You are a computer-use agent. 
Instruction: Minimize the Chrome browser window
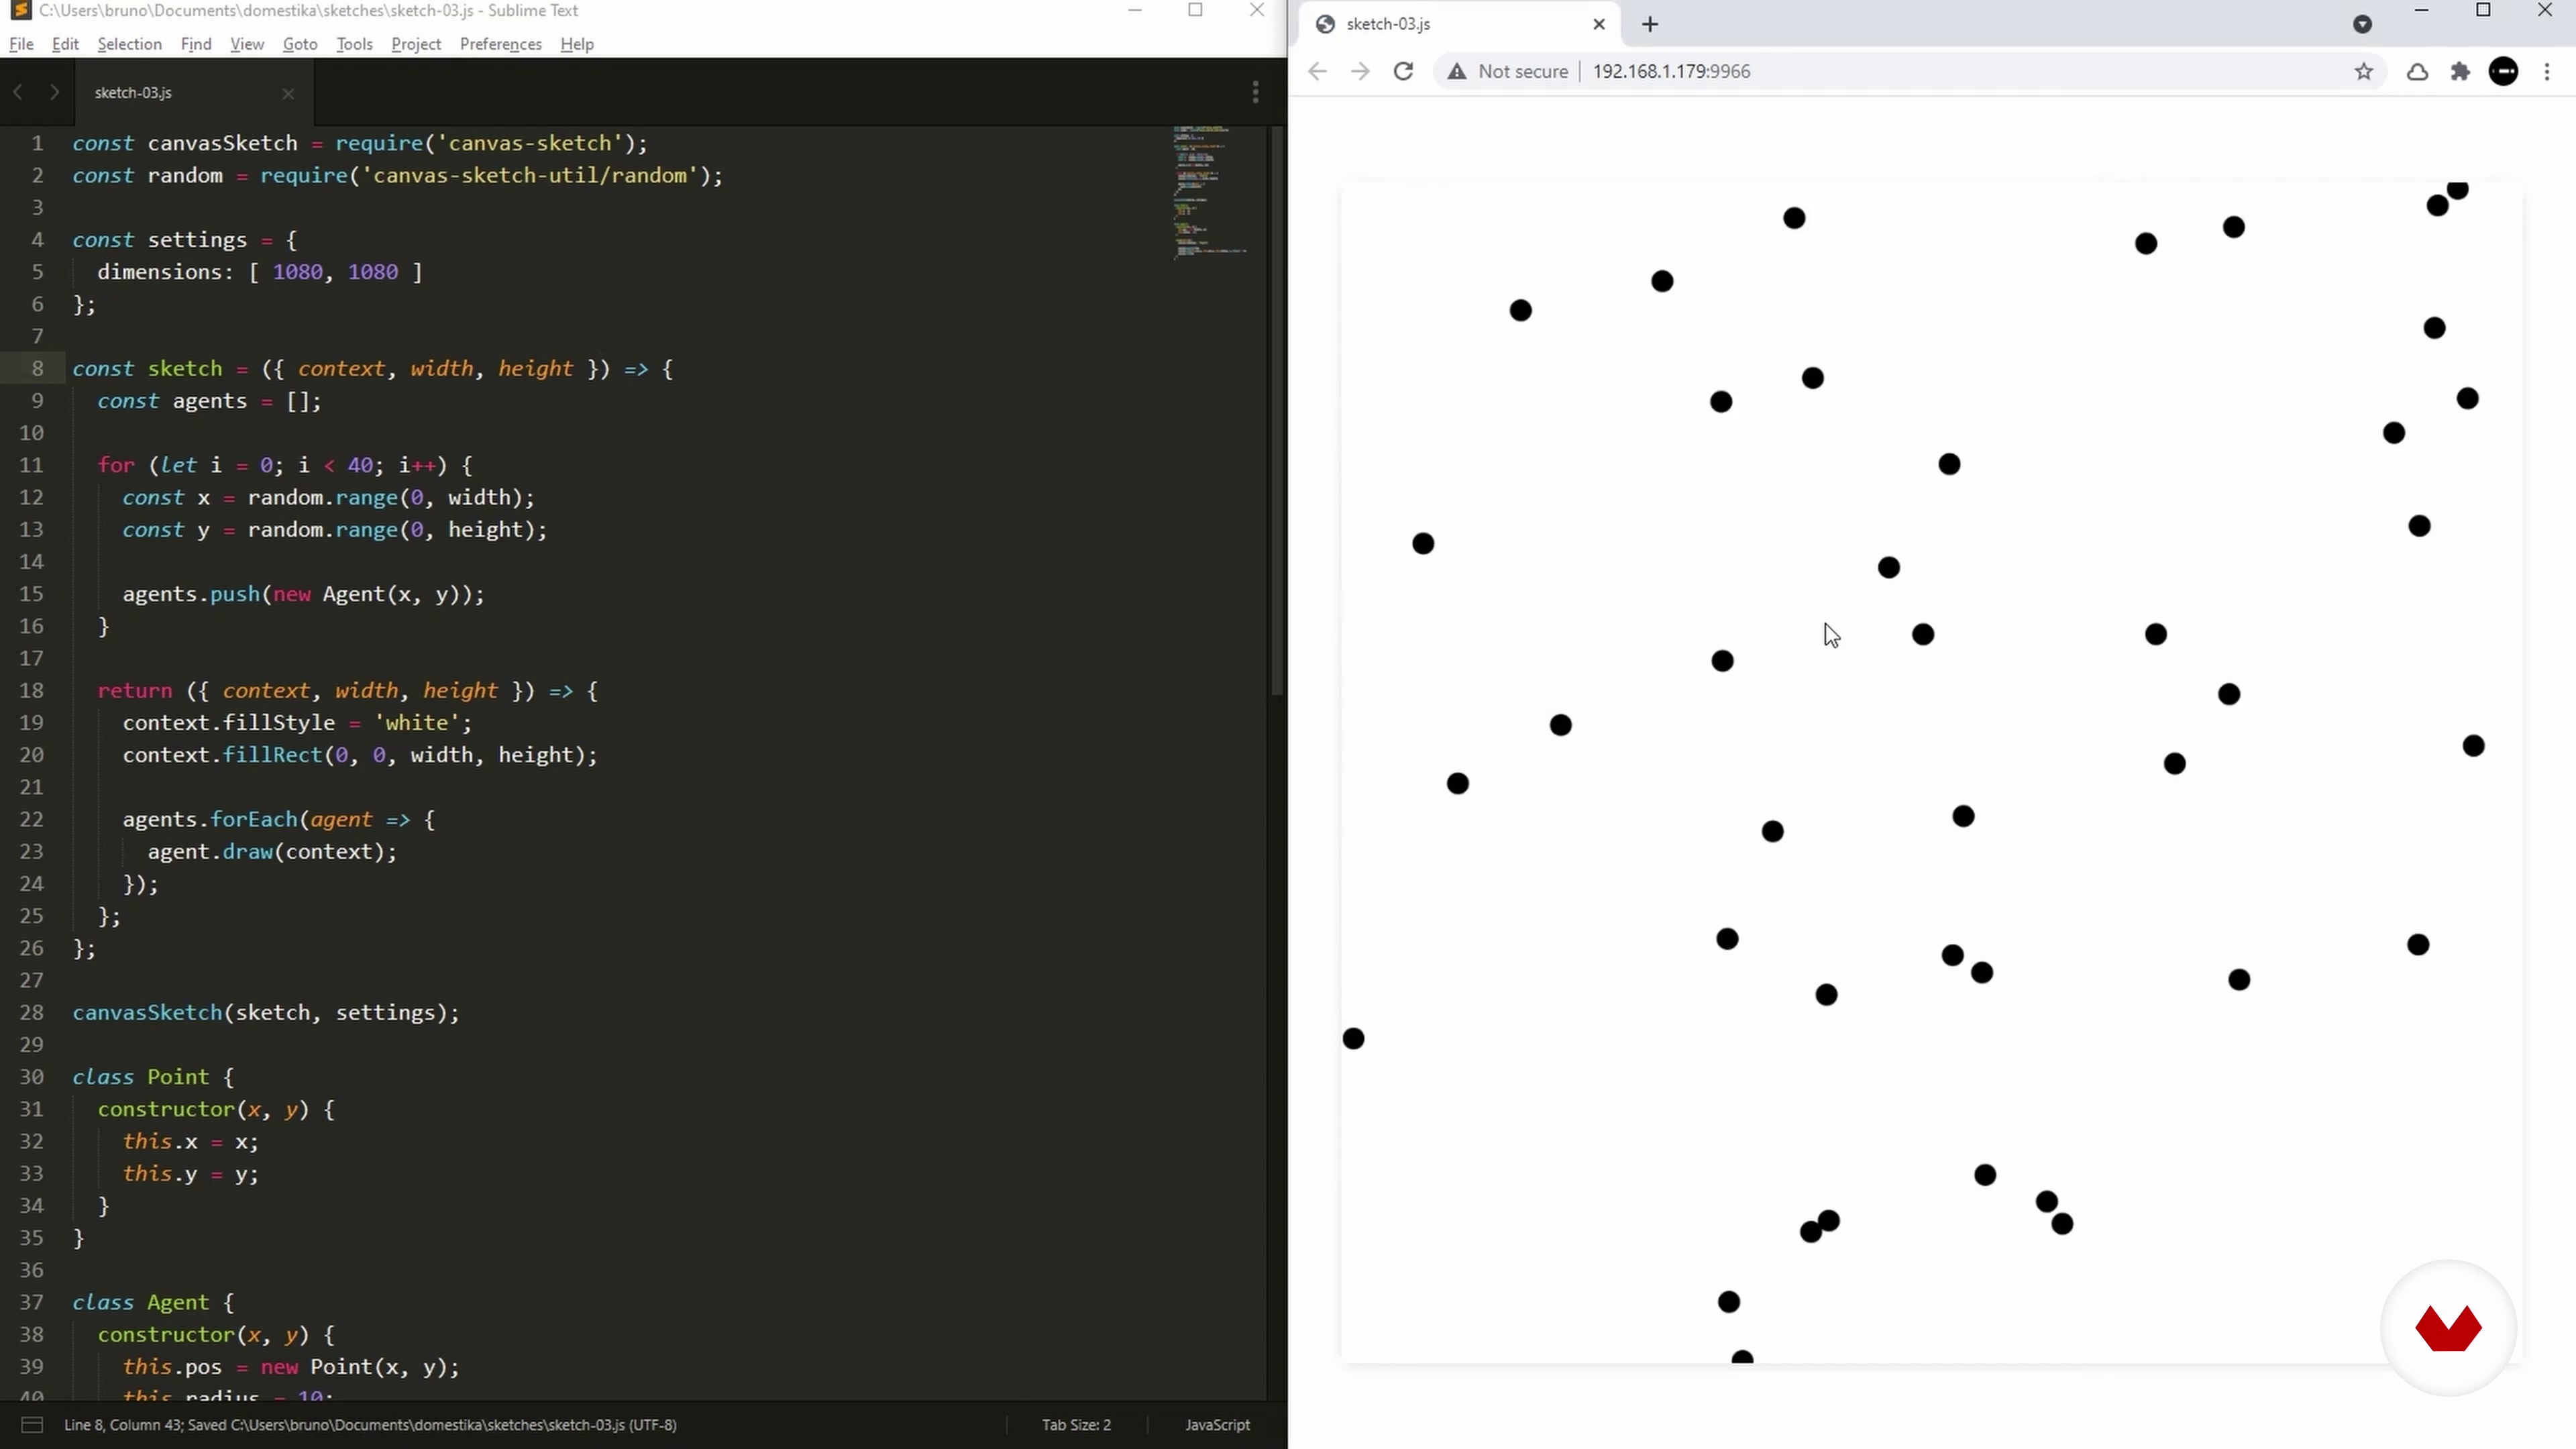(2421, 11)
